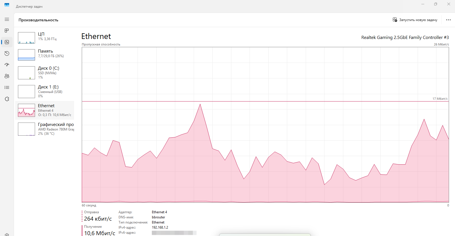
Task: View Графический процессор AMD Radeon stats
Action: point(44,129)
